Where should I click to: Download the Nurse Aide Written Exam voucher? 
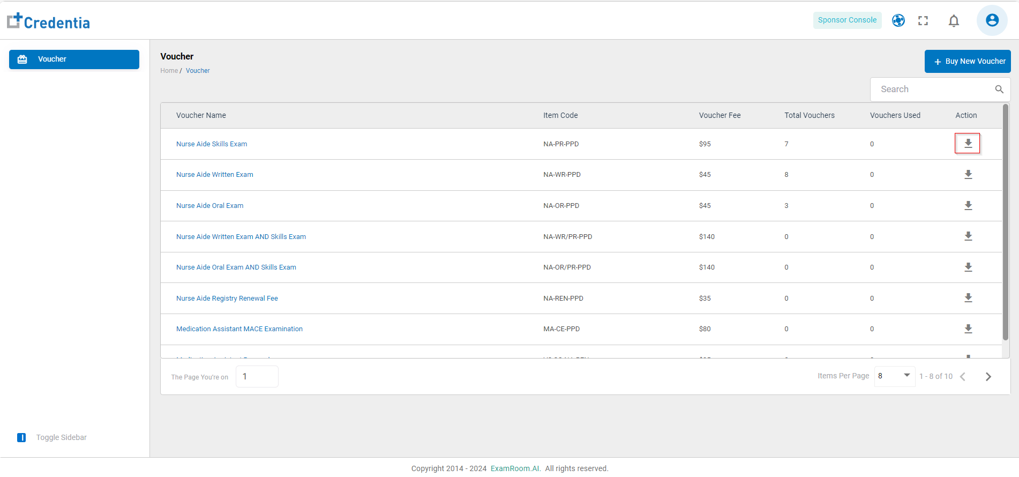click(968, 175)
